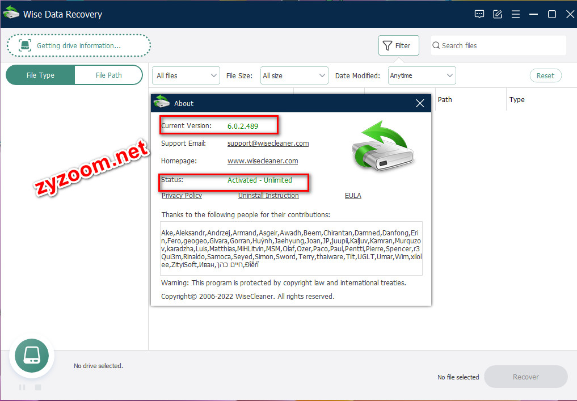Open the support@wisecleaner.com email link
Screen dimensions: 577x401
click(x=268, y=143)
